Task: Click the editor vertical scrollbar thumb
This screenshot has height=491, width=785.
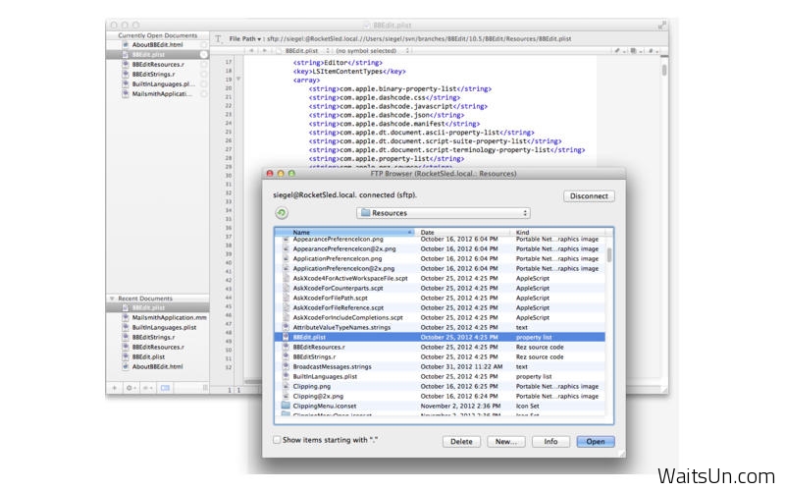Action: click(664, 69)
